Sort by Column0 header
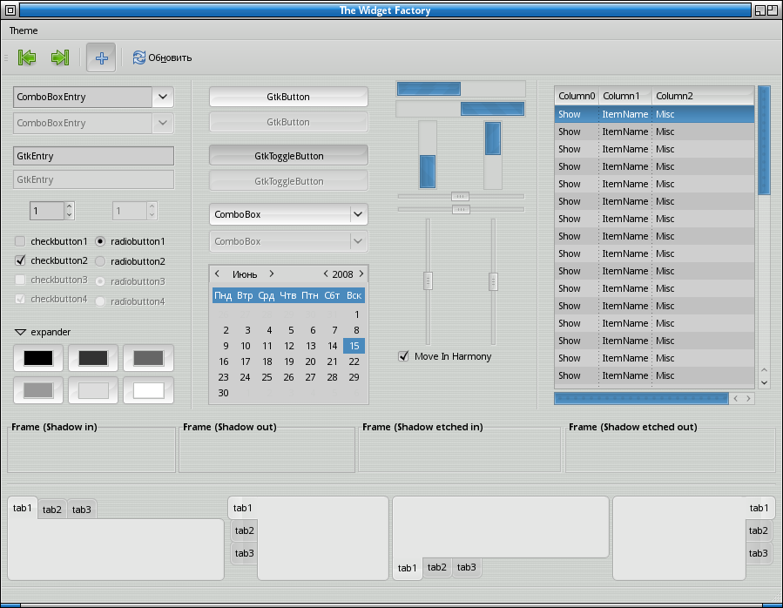 tap(577, 96)
